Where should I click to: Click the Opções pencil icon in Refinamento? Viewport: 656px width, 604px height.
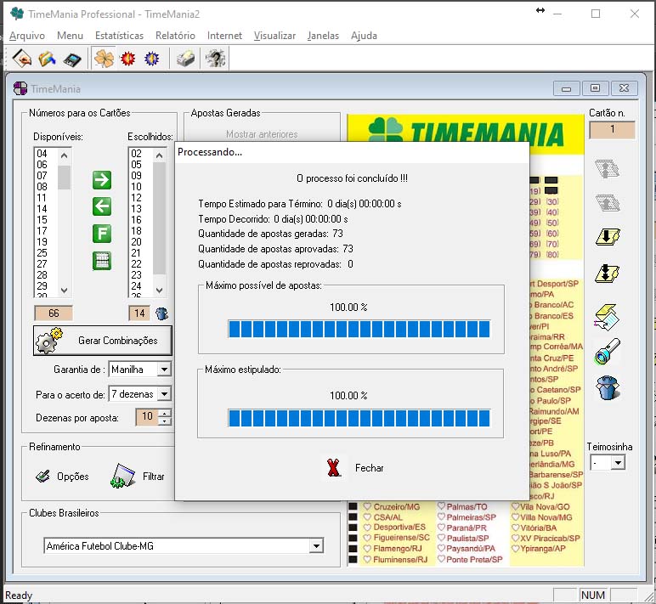pyautogui.click(x=42, y=476)
